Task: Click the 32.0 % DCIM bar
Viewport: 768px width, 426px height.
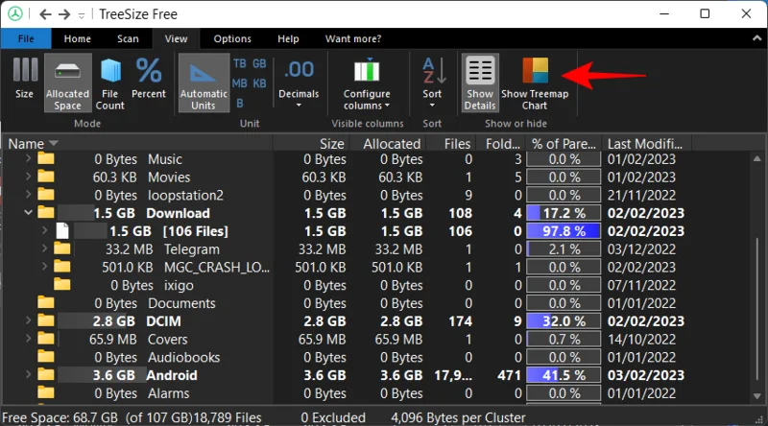Action: [x=564, y=320]
